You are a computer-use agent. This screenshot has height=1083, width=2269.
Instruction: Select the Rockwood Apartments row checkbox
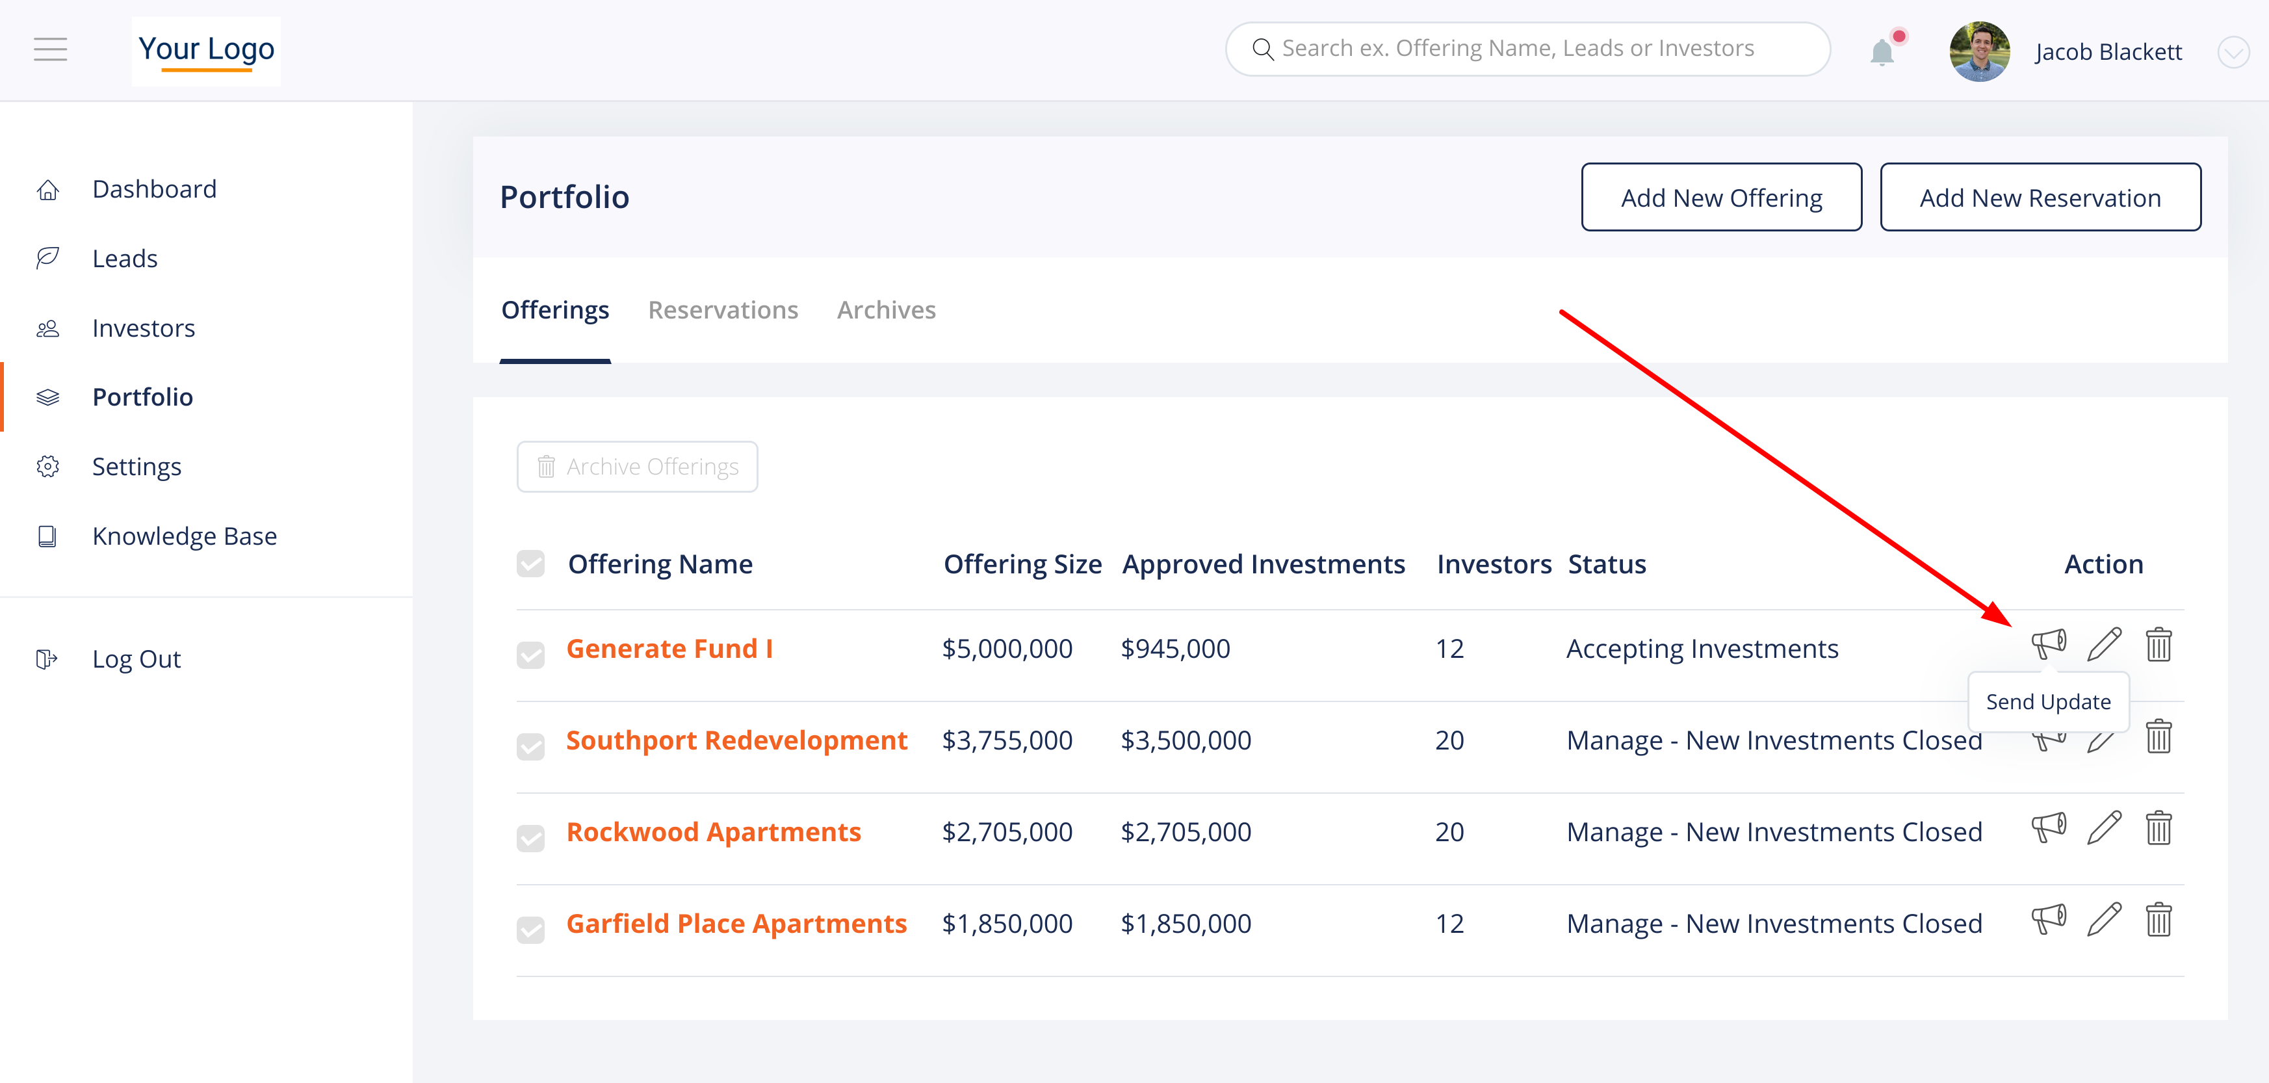pos(530,838)
